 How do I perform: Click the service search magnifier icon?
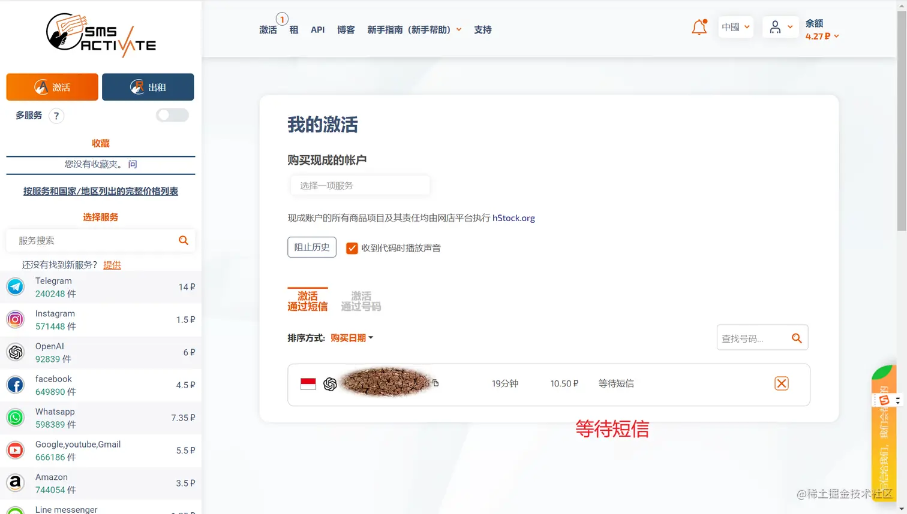(x=184, y=240)
